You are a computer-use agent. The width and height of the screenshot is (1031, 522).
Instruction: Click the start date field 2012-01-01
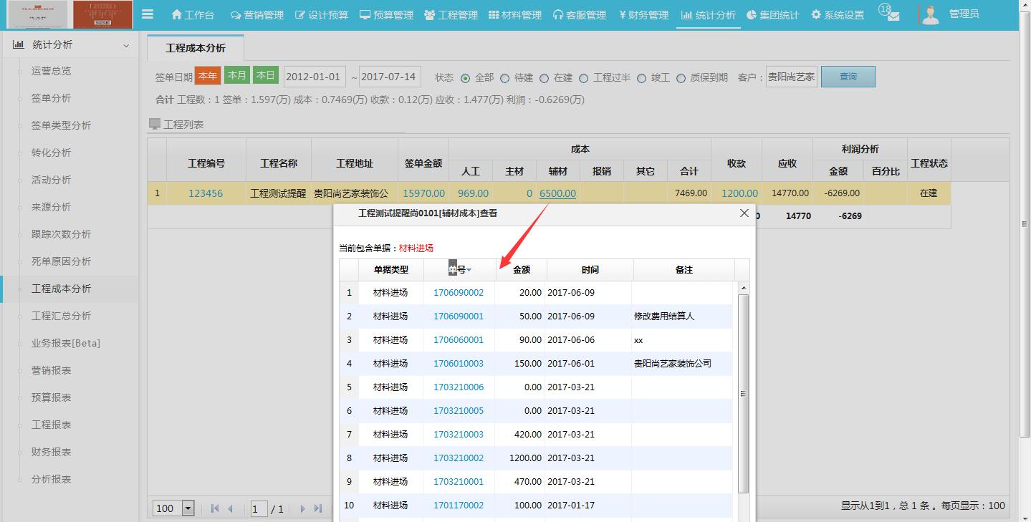314,77
